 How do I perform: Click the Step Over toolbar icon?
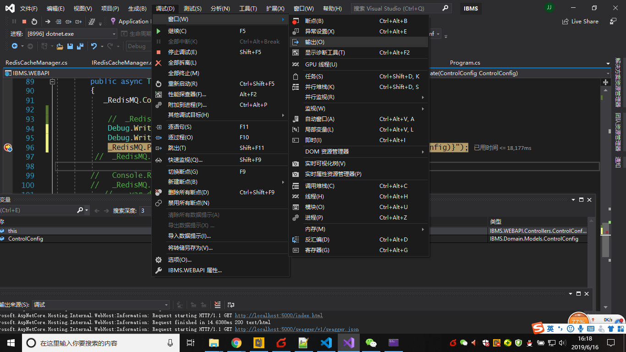(x=68, y=22)
